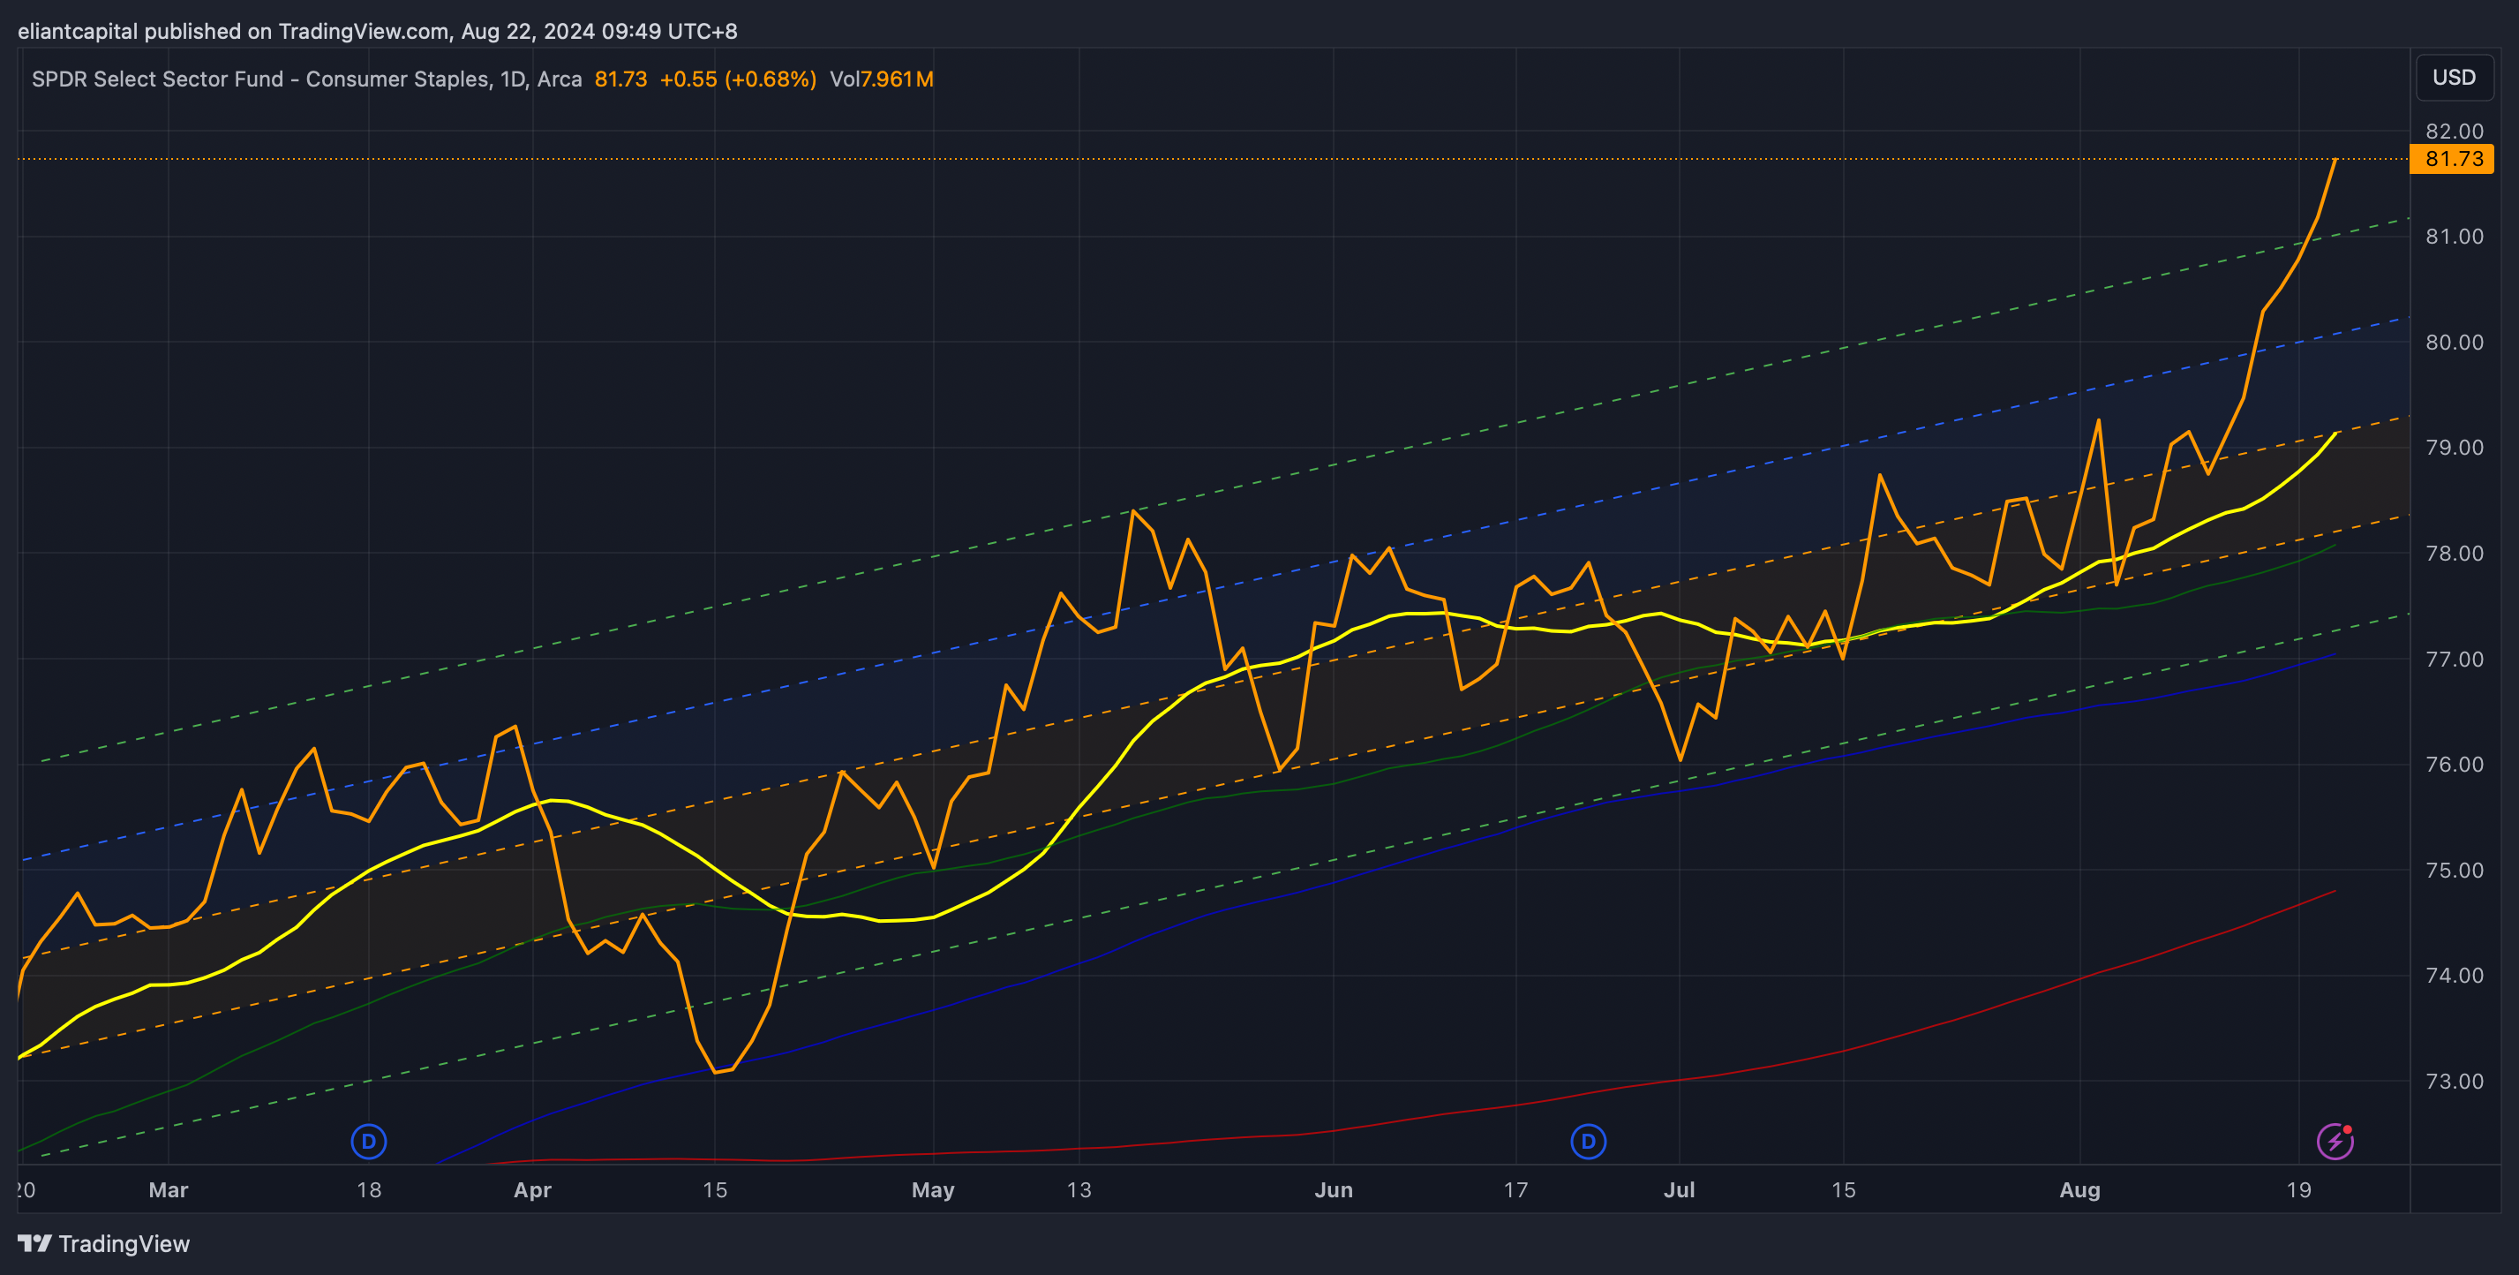Click the dividend marker near March 18
The height and width of the screenshot is (1275, 2519).
click(369, 1141)
